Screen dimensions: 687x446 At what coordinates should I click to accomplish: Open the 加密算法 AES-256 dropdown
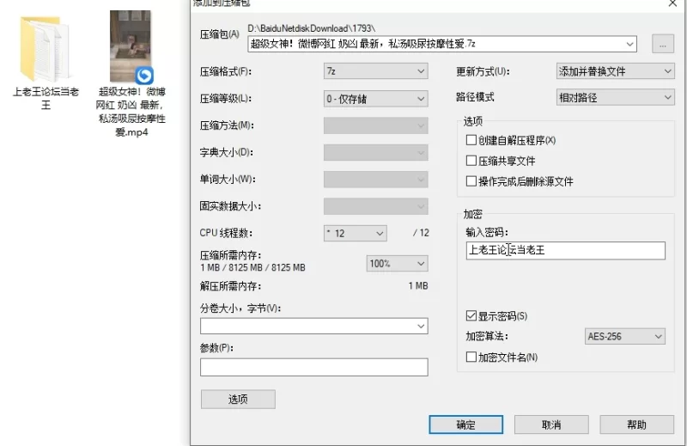(x=625, y=336)
